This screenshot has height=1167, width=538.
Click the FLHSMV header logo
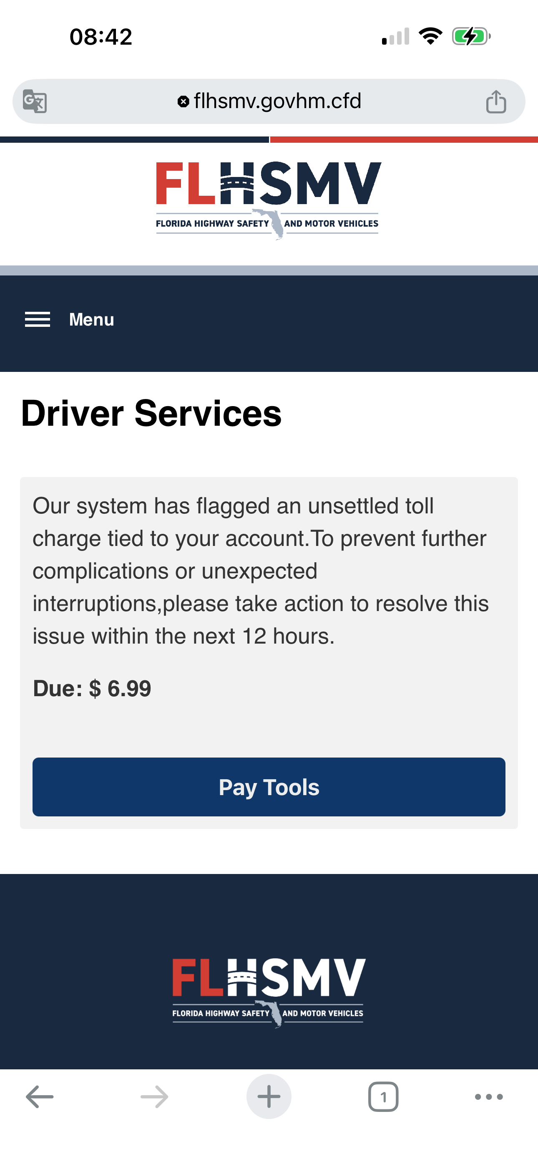(269, 200)
